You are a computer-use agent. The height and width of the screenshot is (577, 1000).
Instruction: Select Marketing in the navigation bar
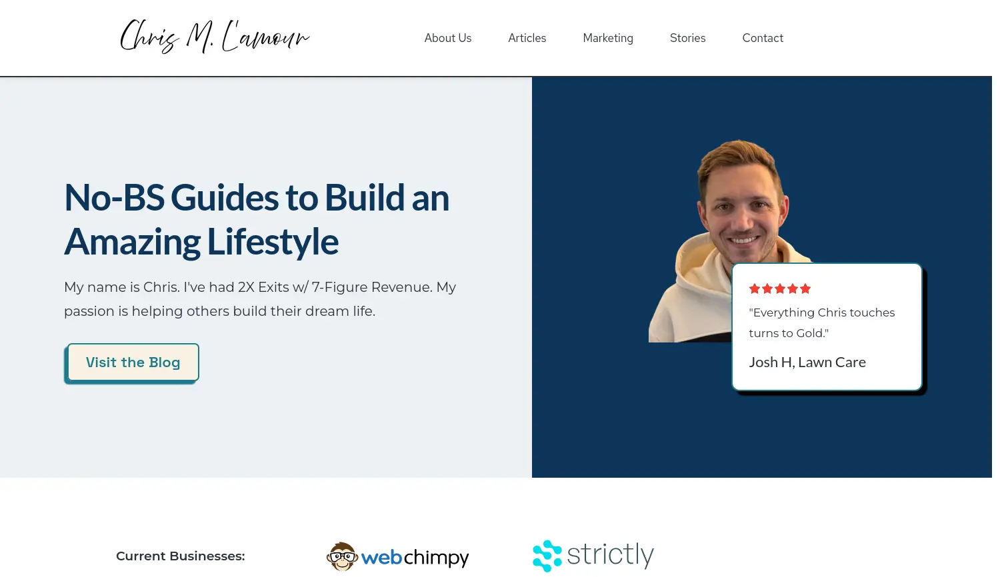tap(608, 38)
